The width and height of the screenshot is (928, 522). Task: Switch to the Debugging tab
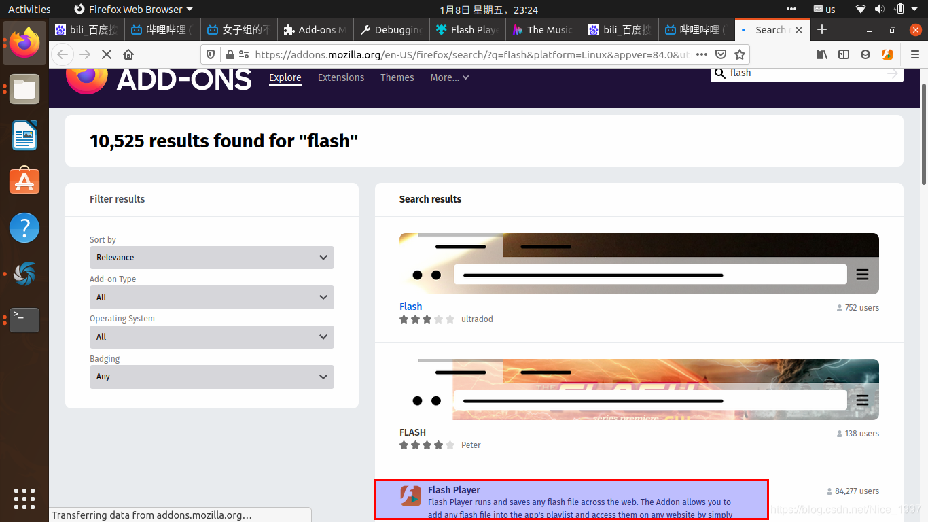[x=391, y=30]
